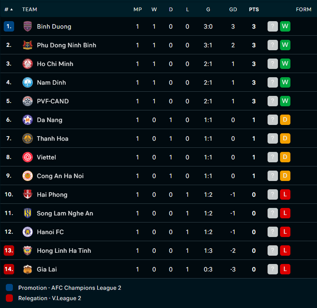Click Hai Phong's red L form badge
The image size is (317, 308).
pos(285,194)
